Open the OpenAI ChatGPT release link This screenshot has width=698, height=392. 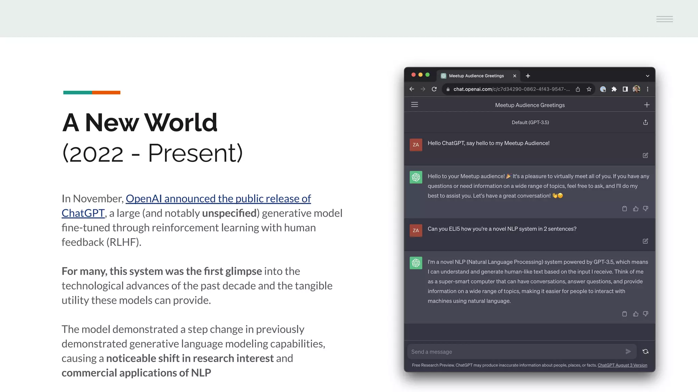218,199
